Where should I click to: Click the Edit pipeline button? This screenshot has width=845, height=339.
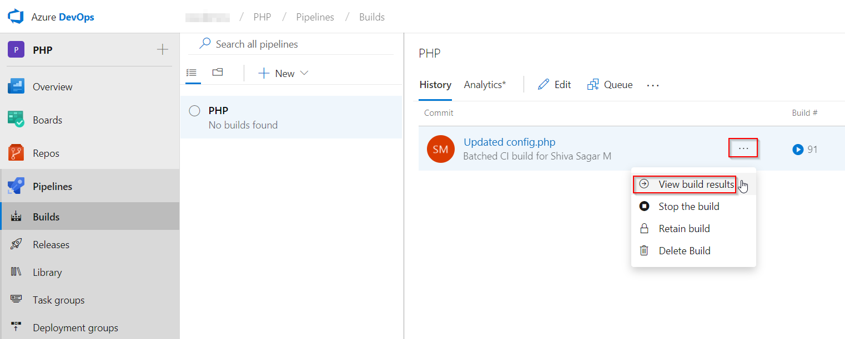click(554, 85)
